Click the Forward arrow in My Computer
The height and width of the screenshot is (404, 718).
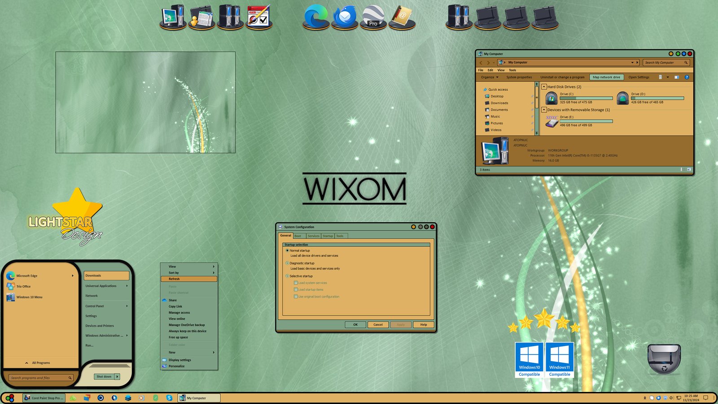[488, 62]
